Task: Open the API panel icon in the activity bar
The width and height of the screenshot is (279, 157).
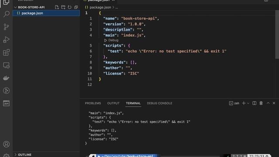Action: click(x=7, y=103)
